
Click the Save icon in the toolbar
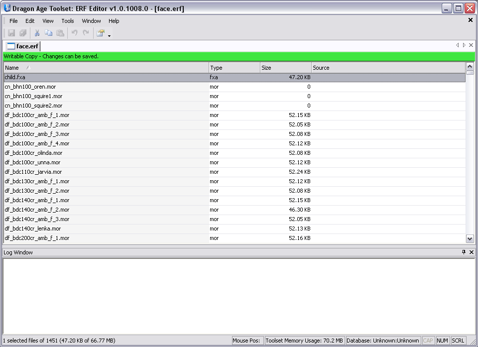click(11, 33)
